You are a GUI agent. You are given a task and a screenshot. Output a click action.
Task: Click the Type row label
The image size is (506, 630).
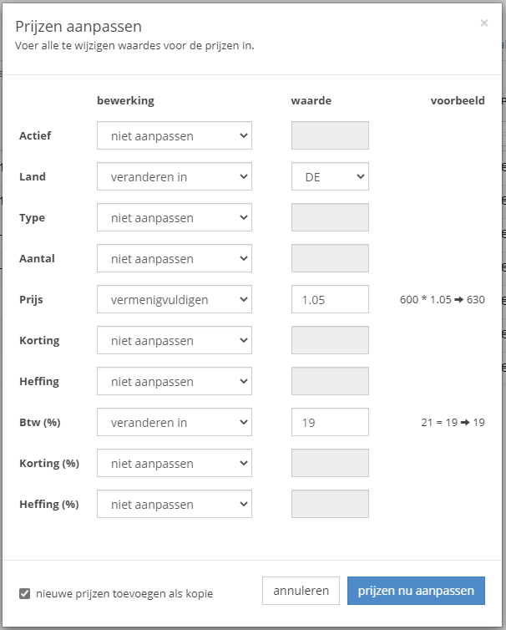coord(32,218)
